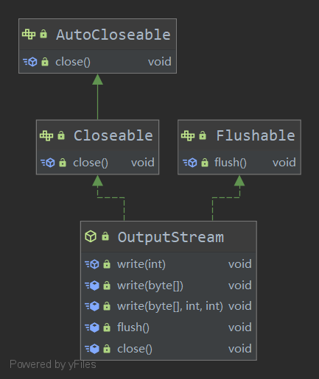Viewport: 319px width, 379px height.
Task: Select close() method in Closeable node
Action: point(91,163)
